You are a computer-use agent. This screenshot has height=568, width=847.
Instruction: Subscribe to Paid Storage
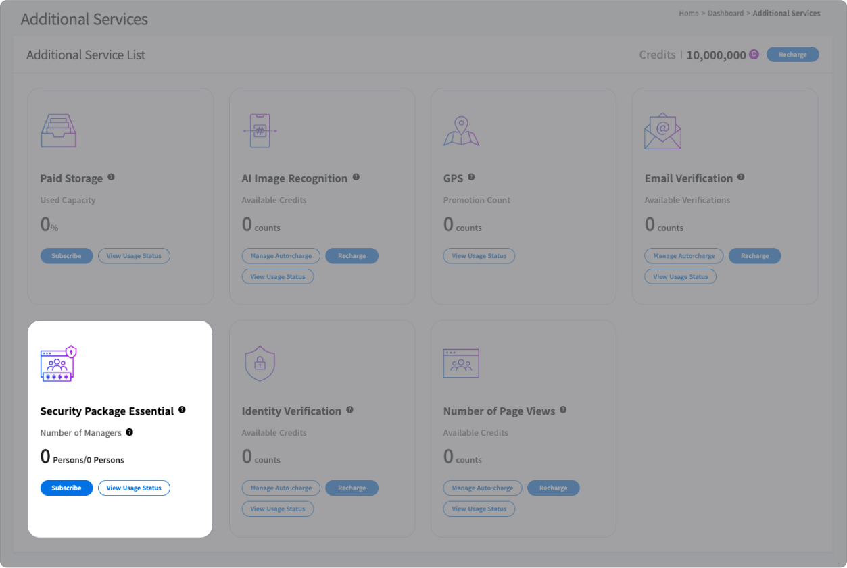click(66, 256)
